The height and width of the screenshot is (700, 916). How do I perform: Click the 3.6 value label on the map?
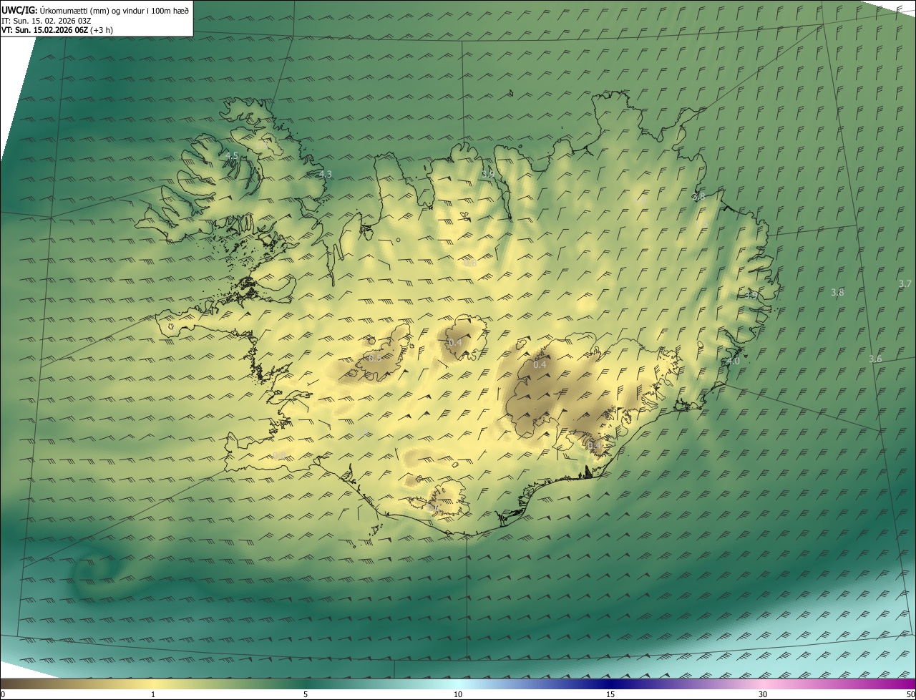coord(875,359)
